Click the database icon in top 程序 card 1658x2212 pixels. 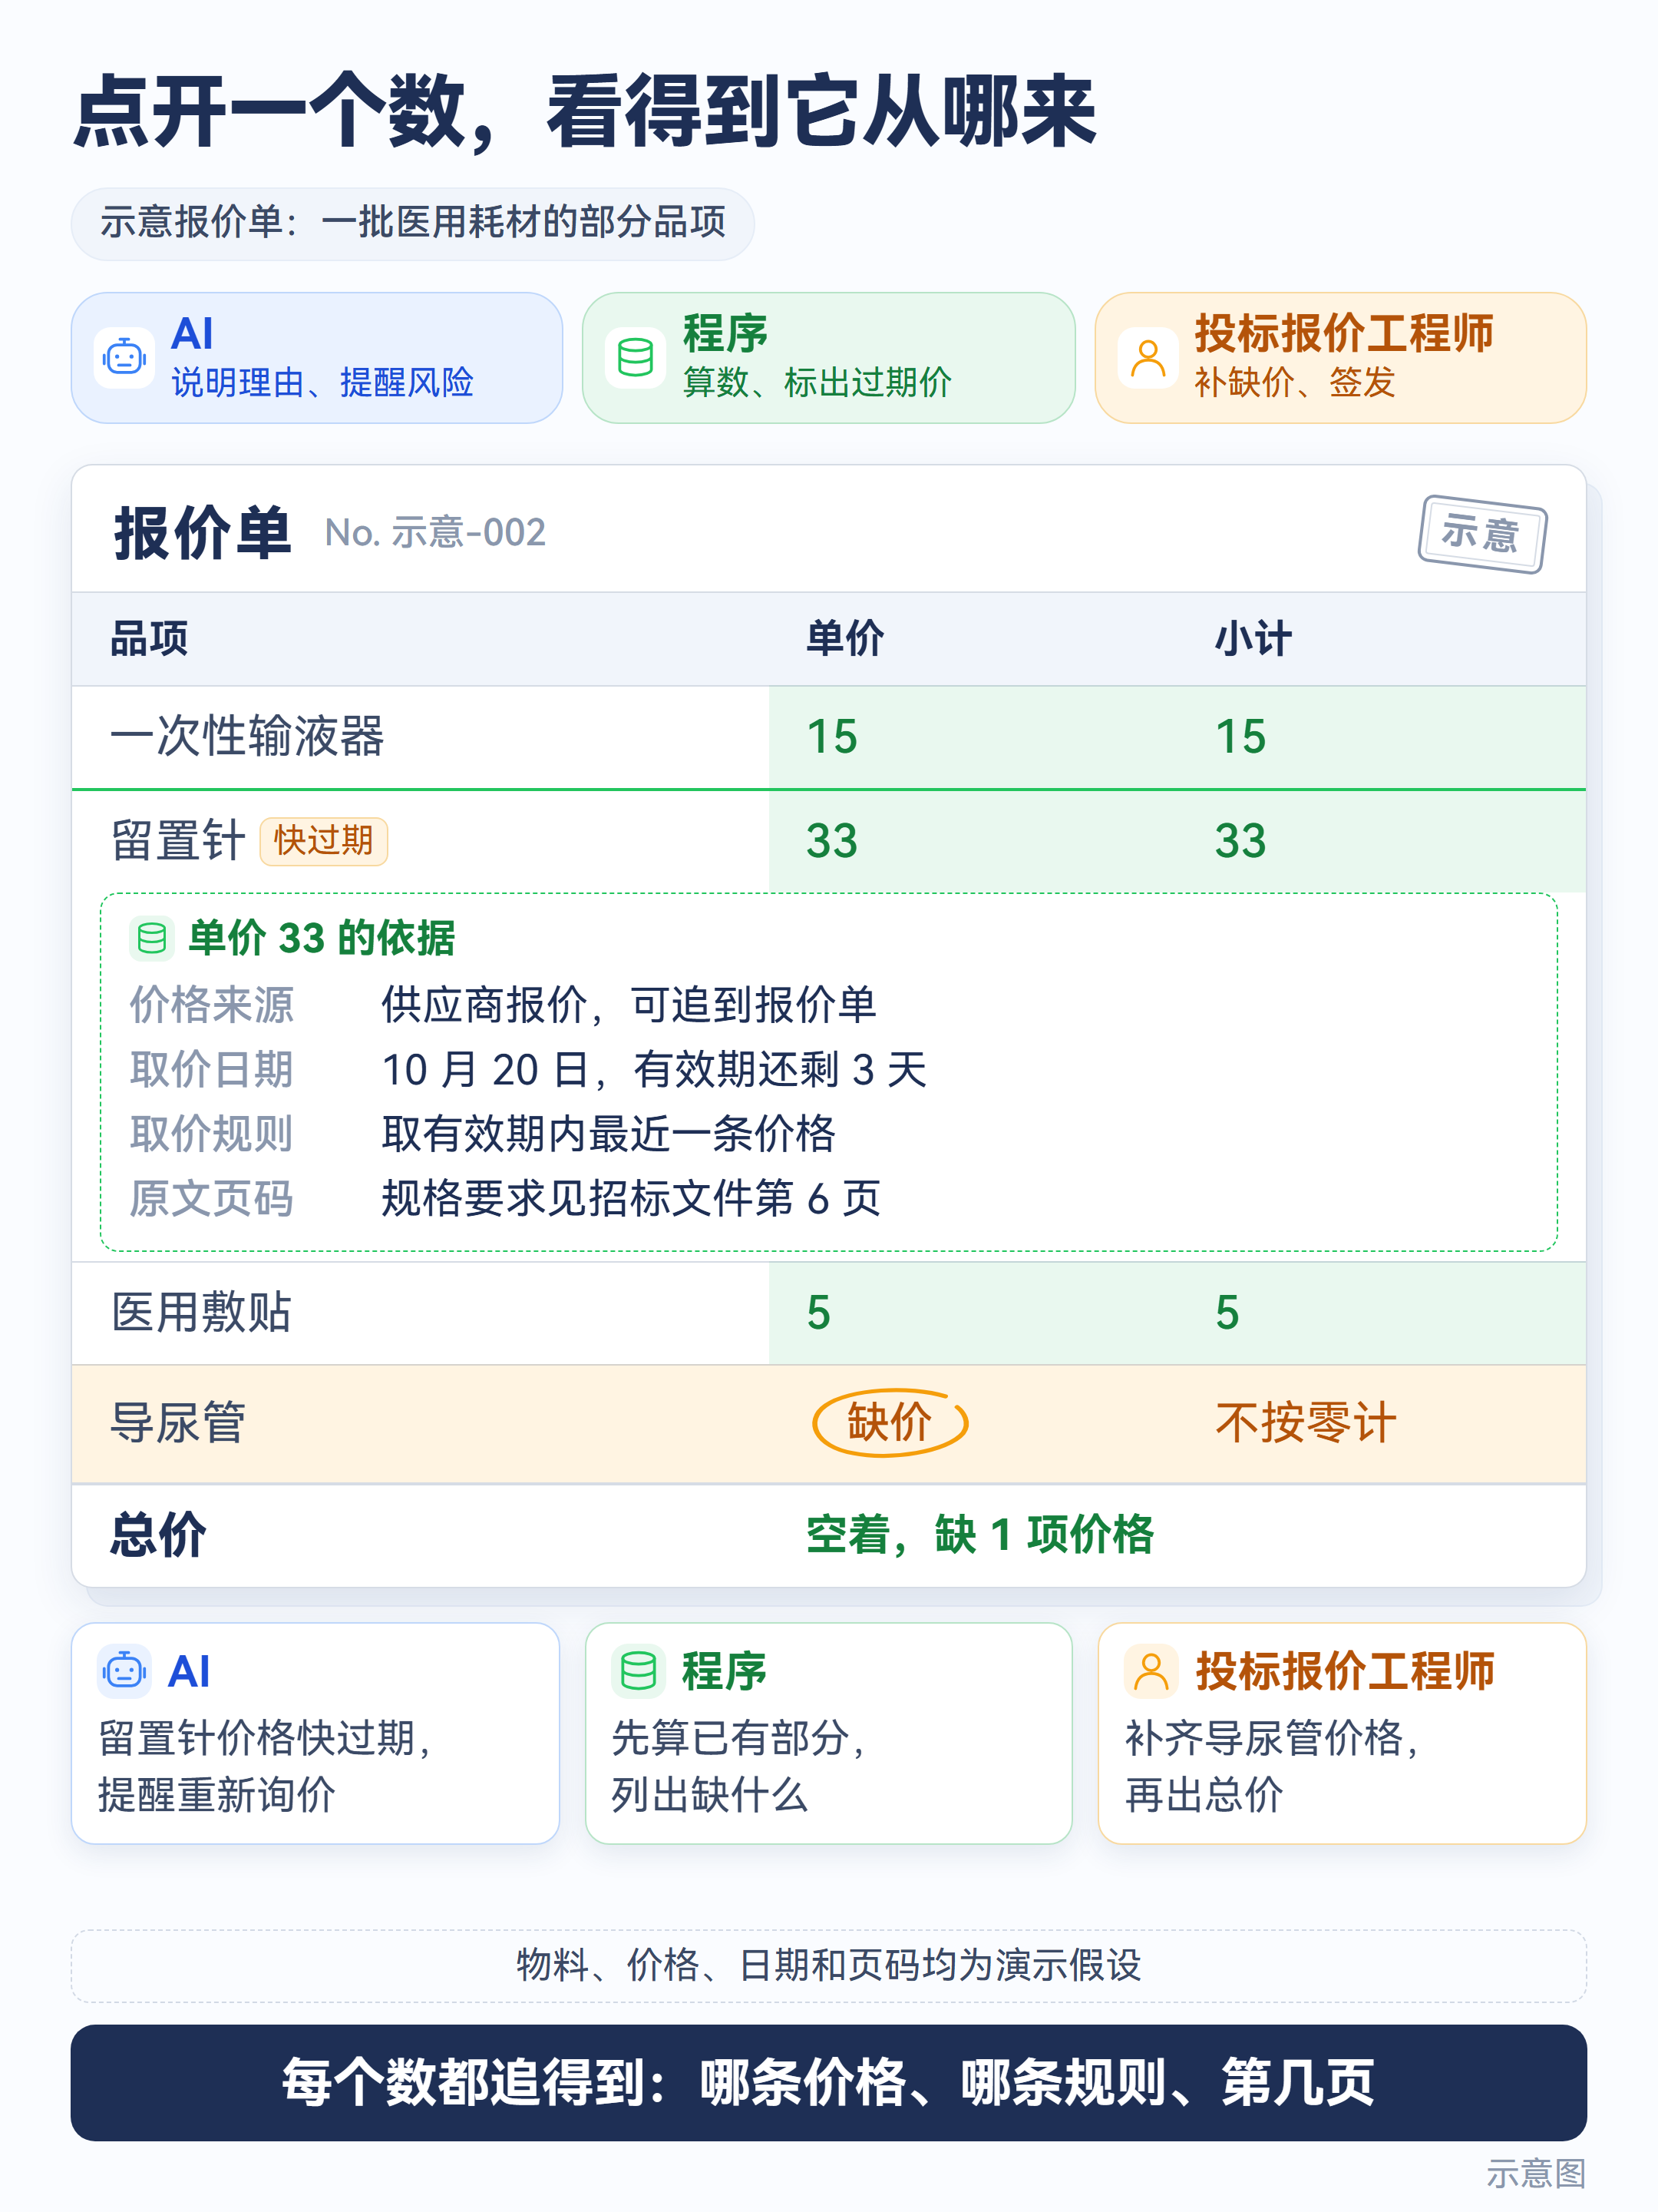pyautogui.click(x=636, y=357)
